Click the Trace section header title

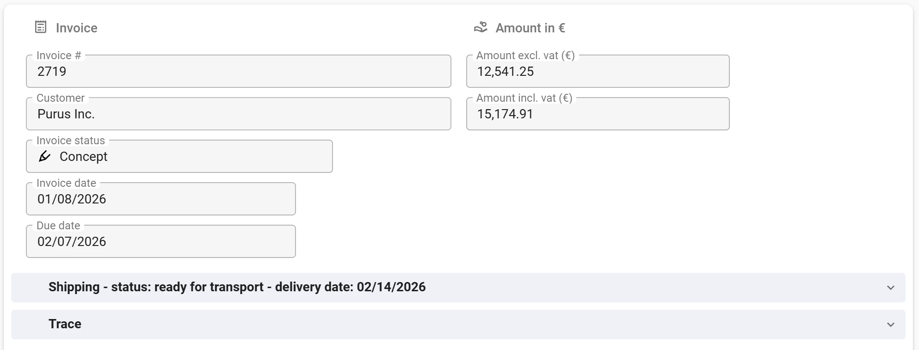click(65, 324)
